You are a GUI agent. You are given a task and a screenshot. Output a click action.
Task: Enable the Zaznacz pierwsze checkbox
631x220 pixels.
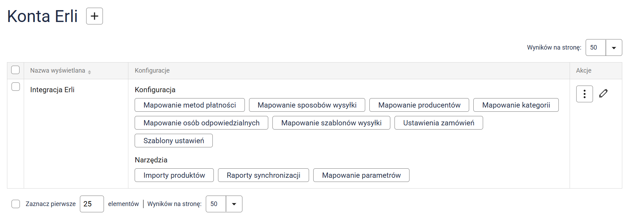(x=16, y=204)
